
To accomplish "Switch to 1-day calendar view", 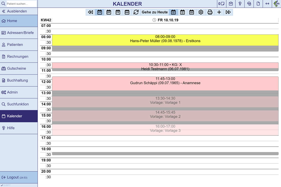I will (x=99, y=12).
